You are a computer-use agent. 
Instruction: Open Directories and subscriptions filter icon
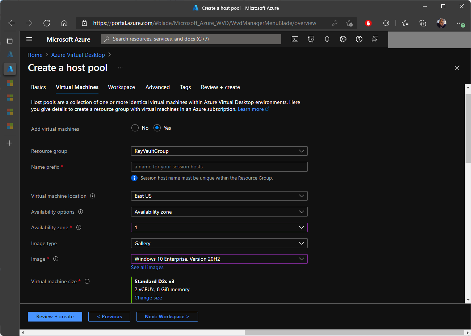pyautogui.click(x=311, y=39)
